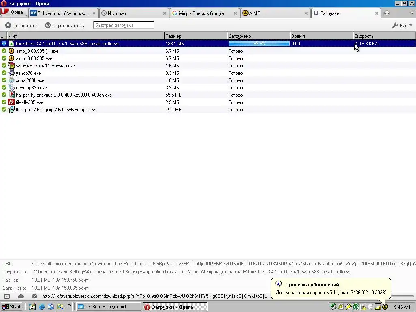Click the Готово status of the-gimp row
The height and width of the screenshot is (312, 416).
[x=235, y=110]
